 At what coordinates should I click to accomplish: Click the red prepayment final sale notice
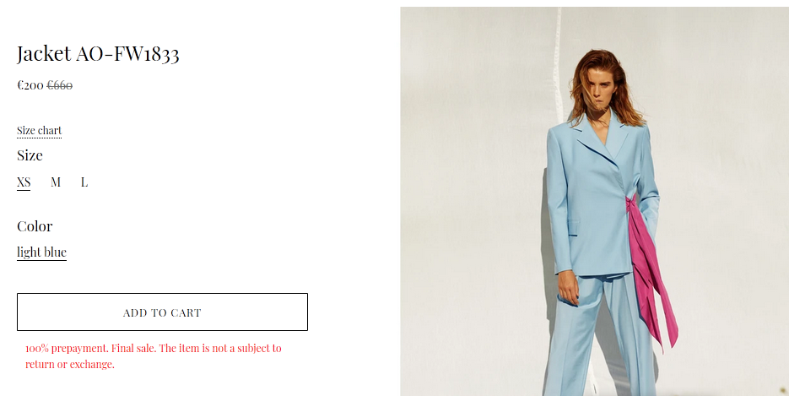pyautogui.click(x=154, y=356)
